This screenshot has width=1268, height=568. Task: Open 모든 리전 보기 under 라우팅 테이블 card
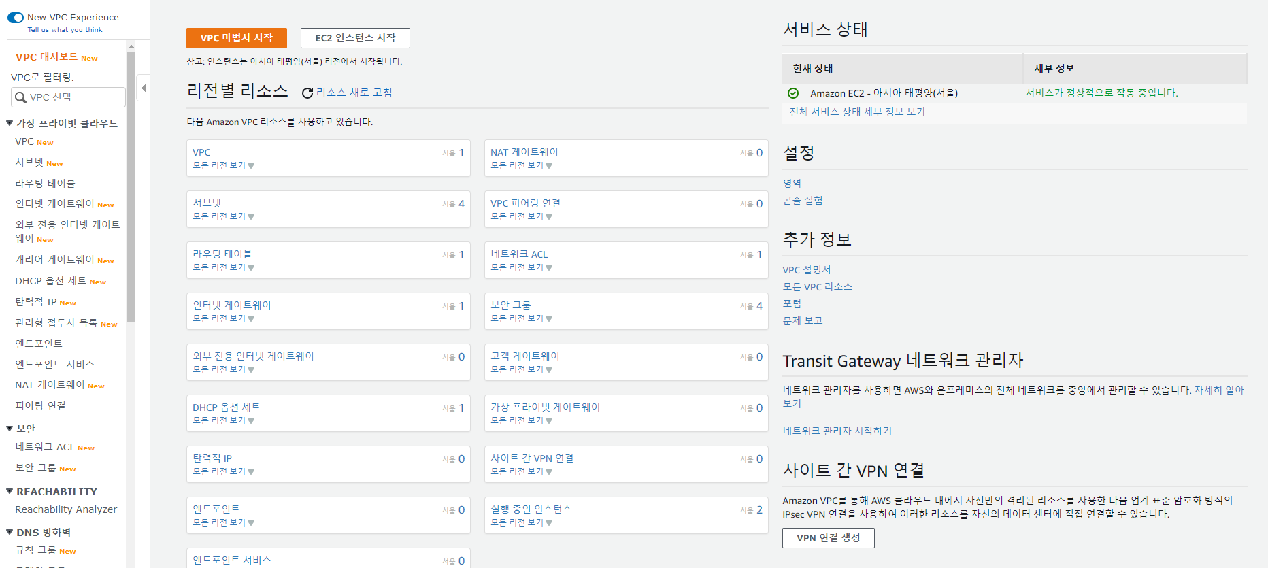pyautogui.click(x=224, y=267)
